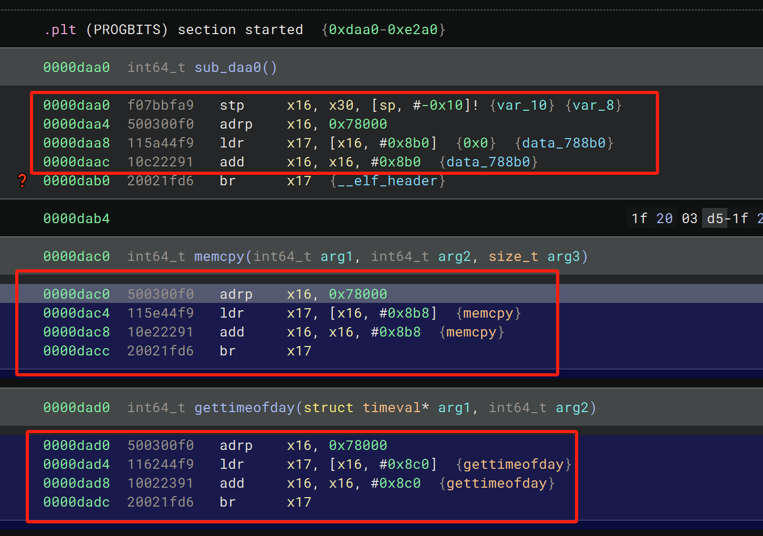Click the br instruction at 0000dab0
This screenshot has height=536, width=763.
[x=228, y=181]
